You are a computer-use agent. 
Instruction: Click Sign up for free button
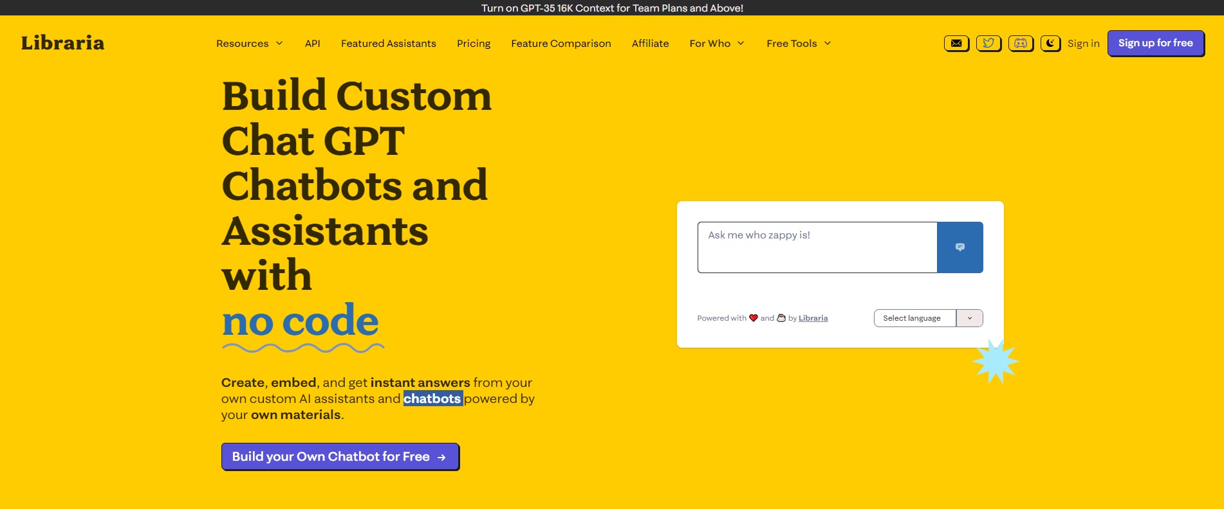click(x=1156, y=43)
